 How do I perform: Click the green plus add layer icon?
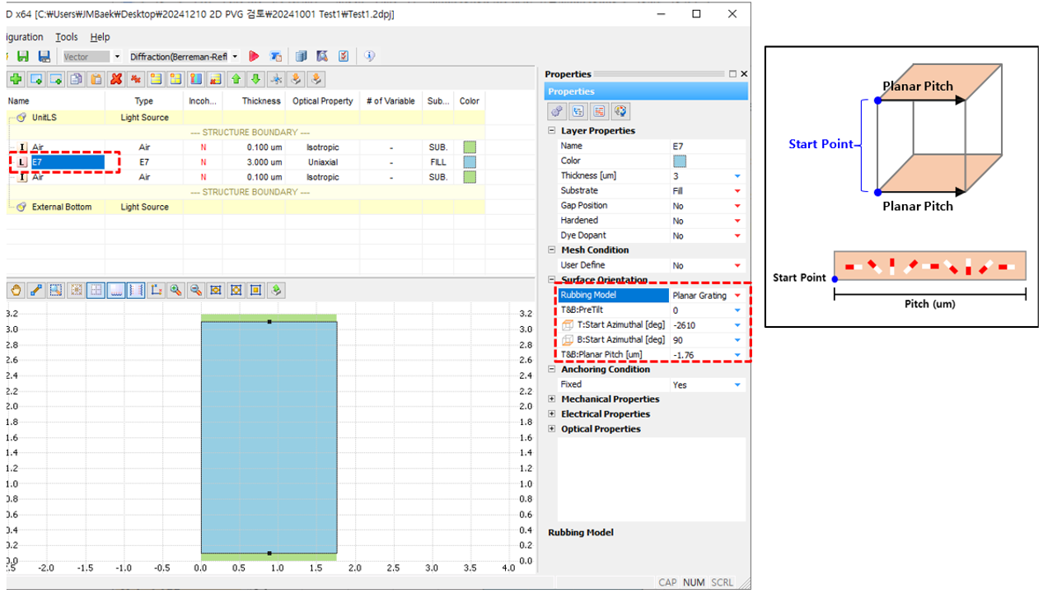(15, 79)
